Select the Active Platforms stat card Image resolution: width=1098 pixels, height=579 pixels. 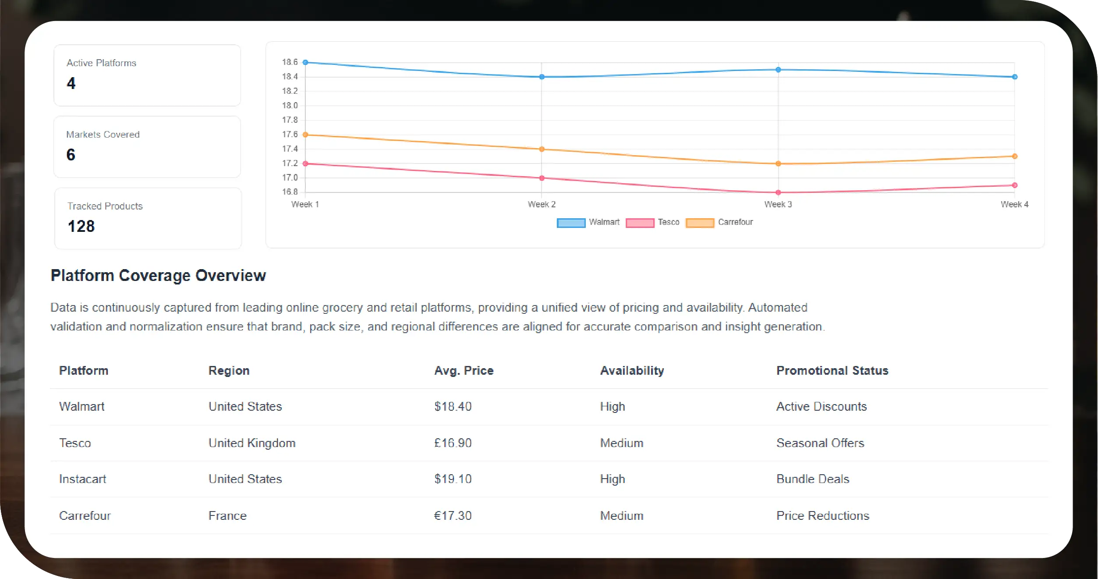[147, 75]
